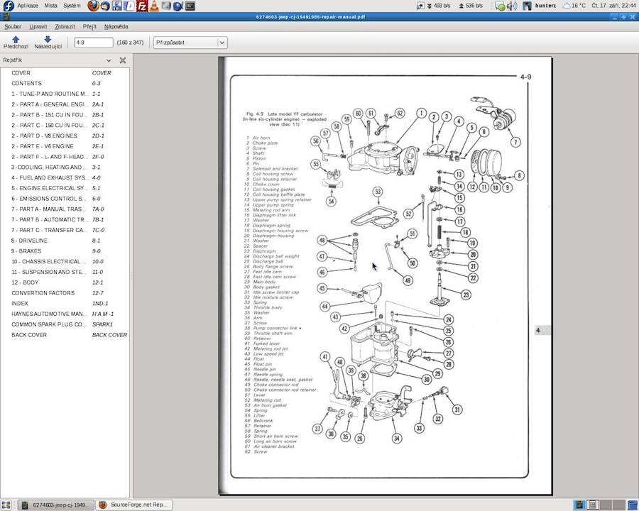Open the terminal launcher icon
Image resolution: width=639 pixels, height=511 pixels.
[190, 6]
